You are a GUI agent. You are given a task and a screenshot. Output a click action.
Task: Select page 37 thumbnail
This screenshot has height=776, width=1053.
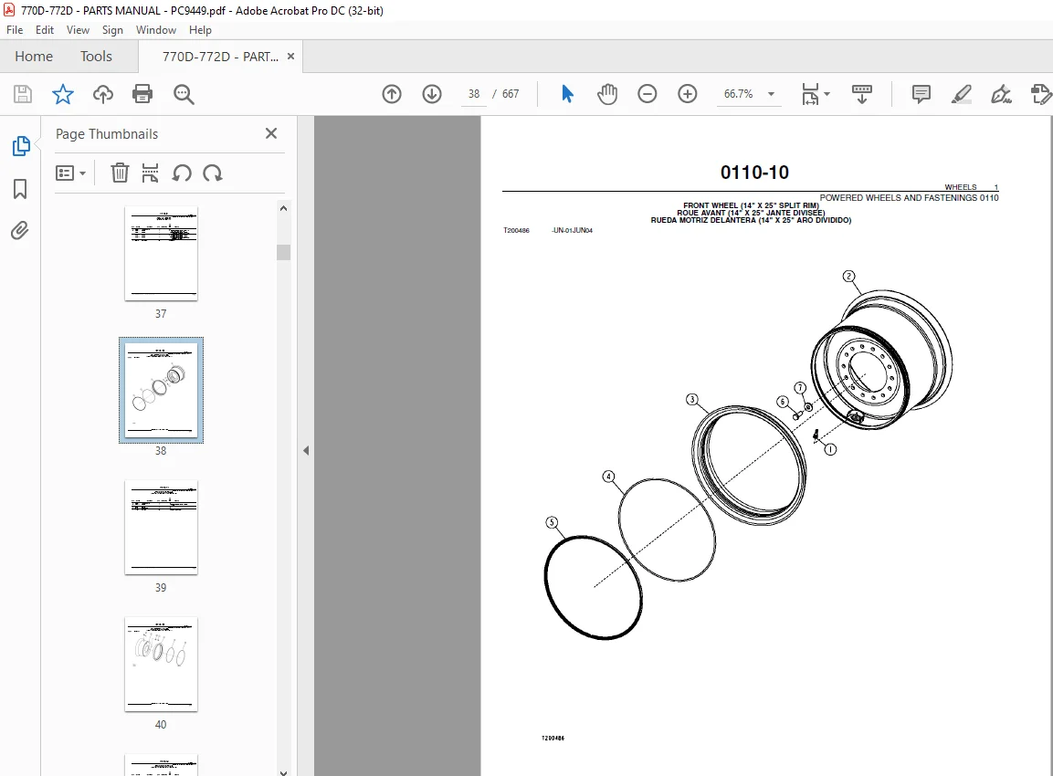pyautogui.click(x=161, y=254)
